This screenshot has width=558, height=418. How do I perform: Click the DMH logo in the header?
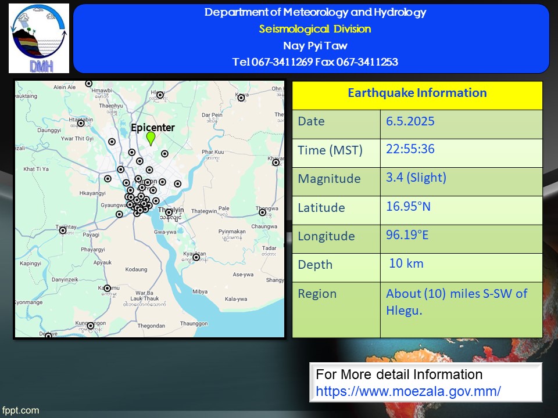coord(40,39)
